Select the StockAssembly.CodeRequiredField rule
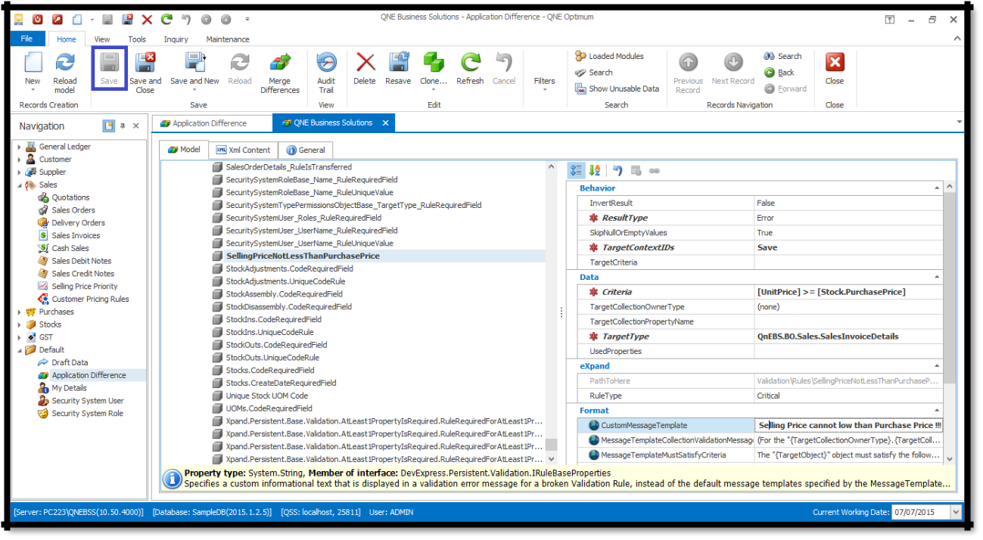Screen dimensions: 983x540 [284, 294]
